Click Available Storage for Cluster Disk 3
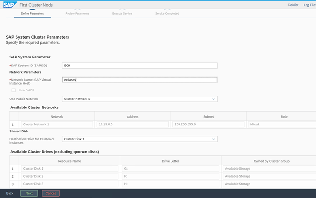The height and width of the screenshot is (198, 316). pos(269,184)
